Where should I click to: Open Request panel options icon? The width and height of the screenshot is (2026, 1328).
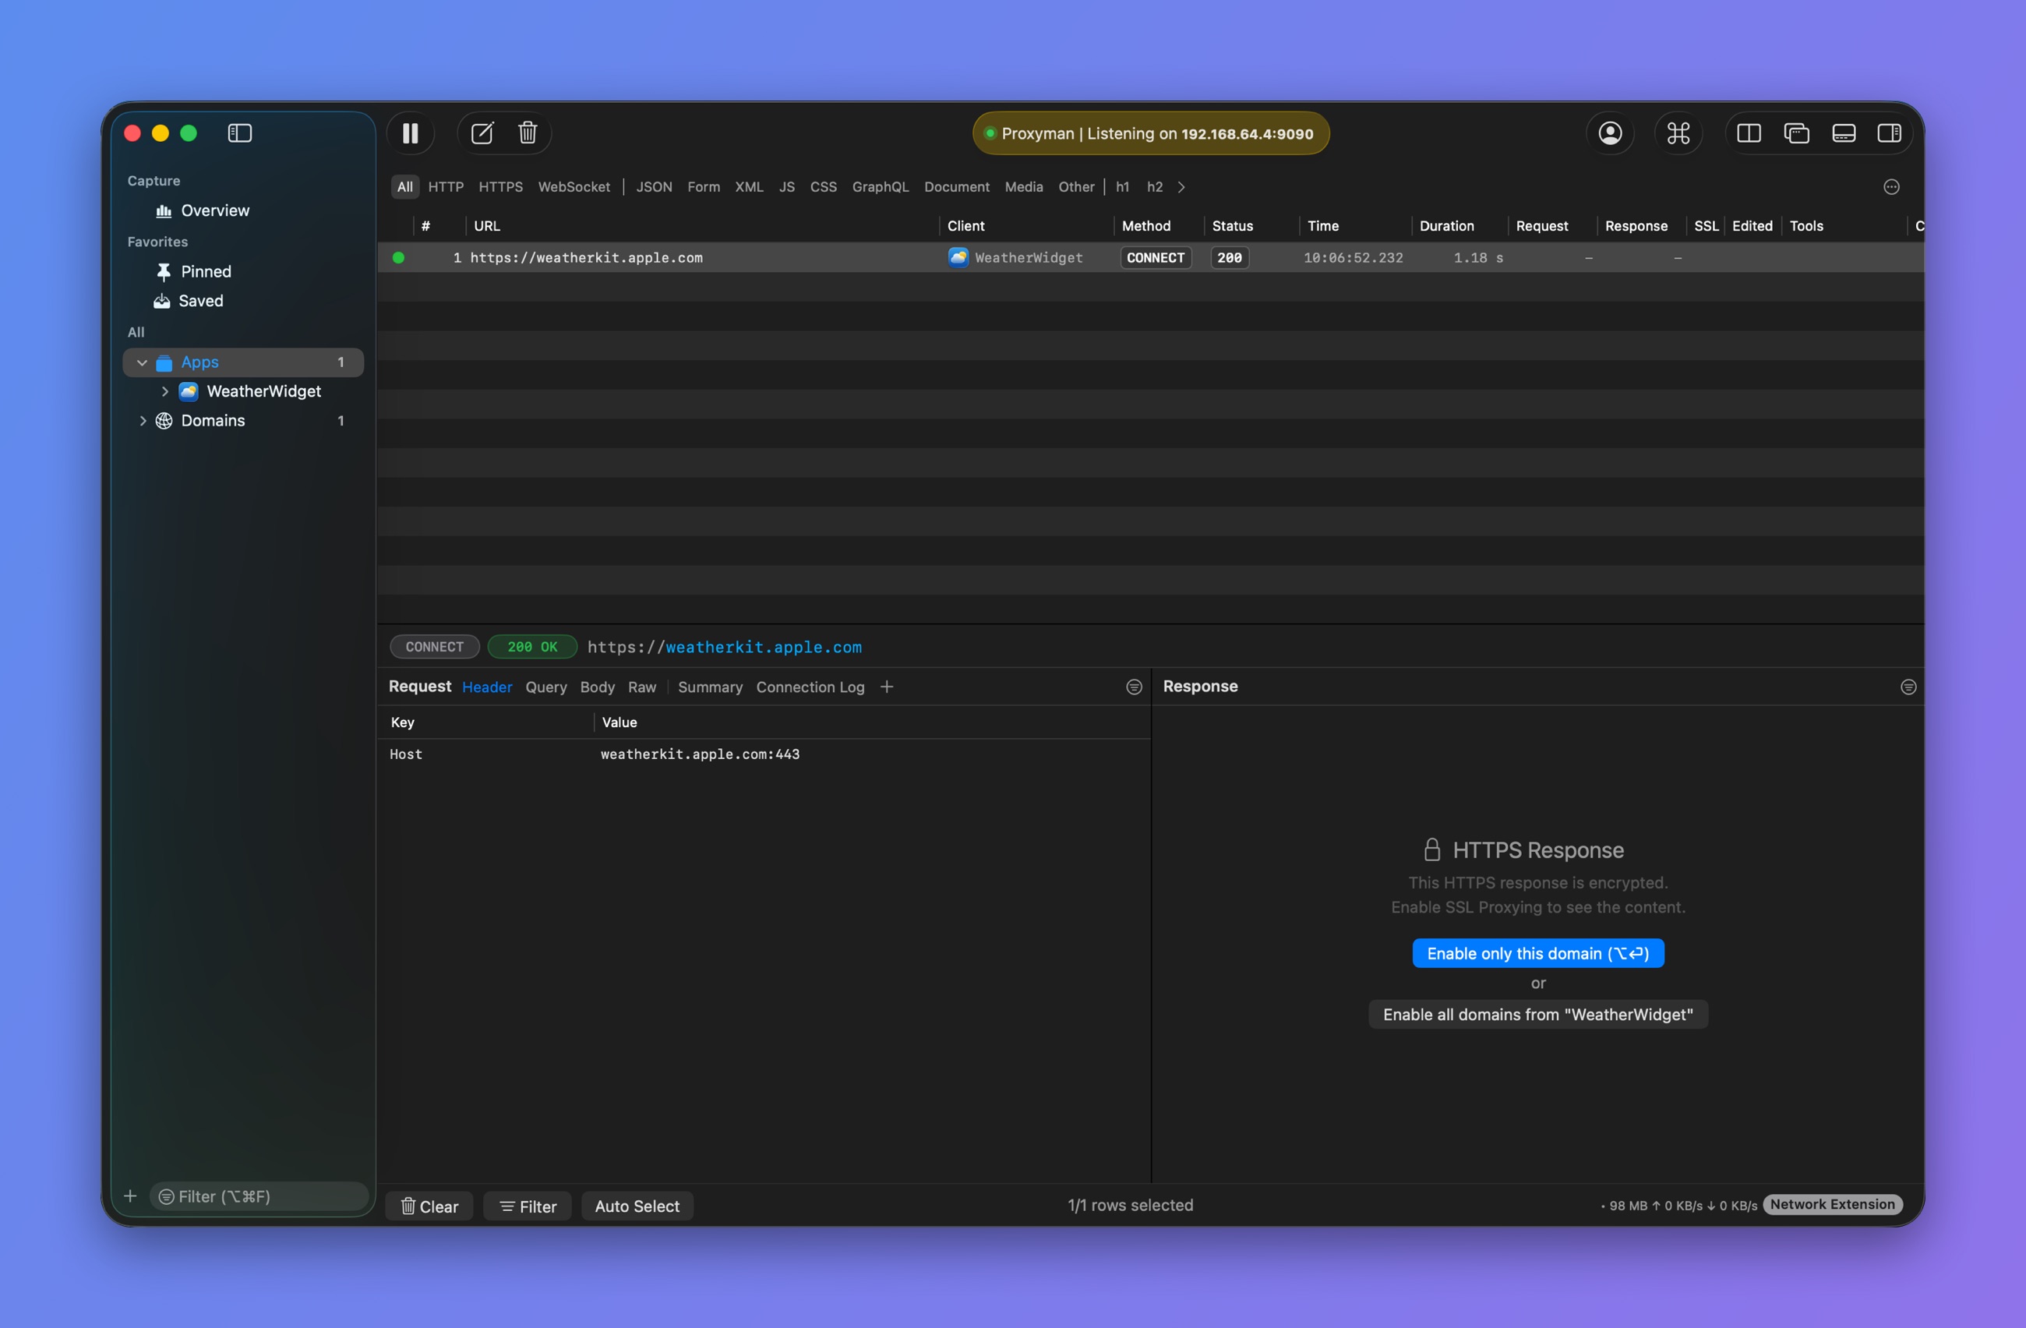coord(1134,687)
